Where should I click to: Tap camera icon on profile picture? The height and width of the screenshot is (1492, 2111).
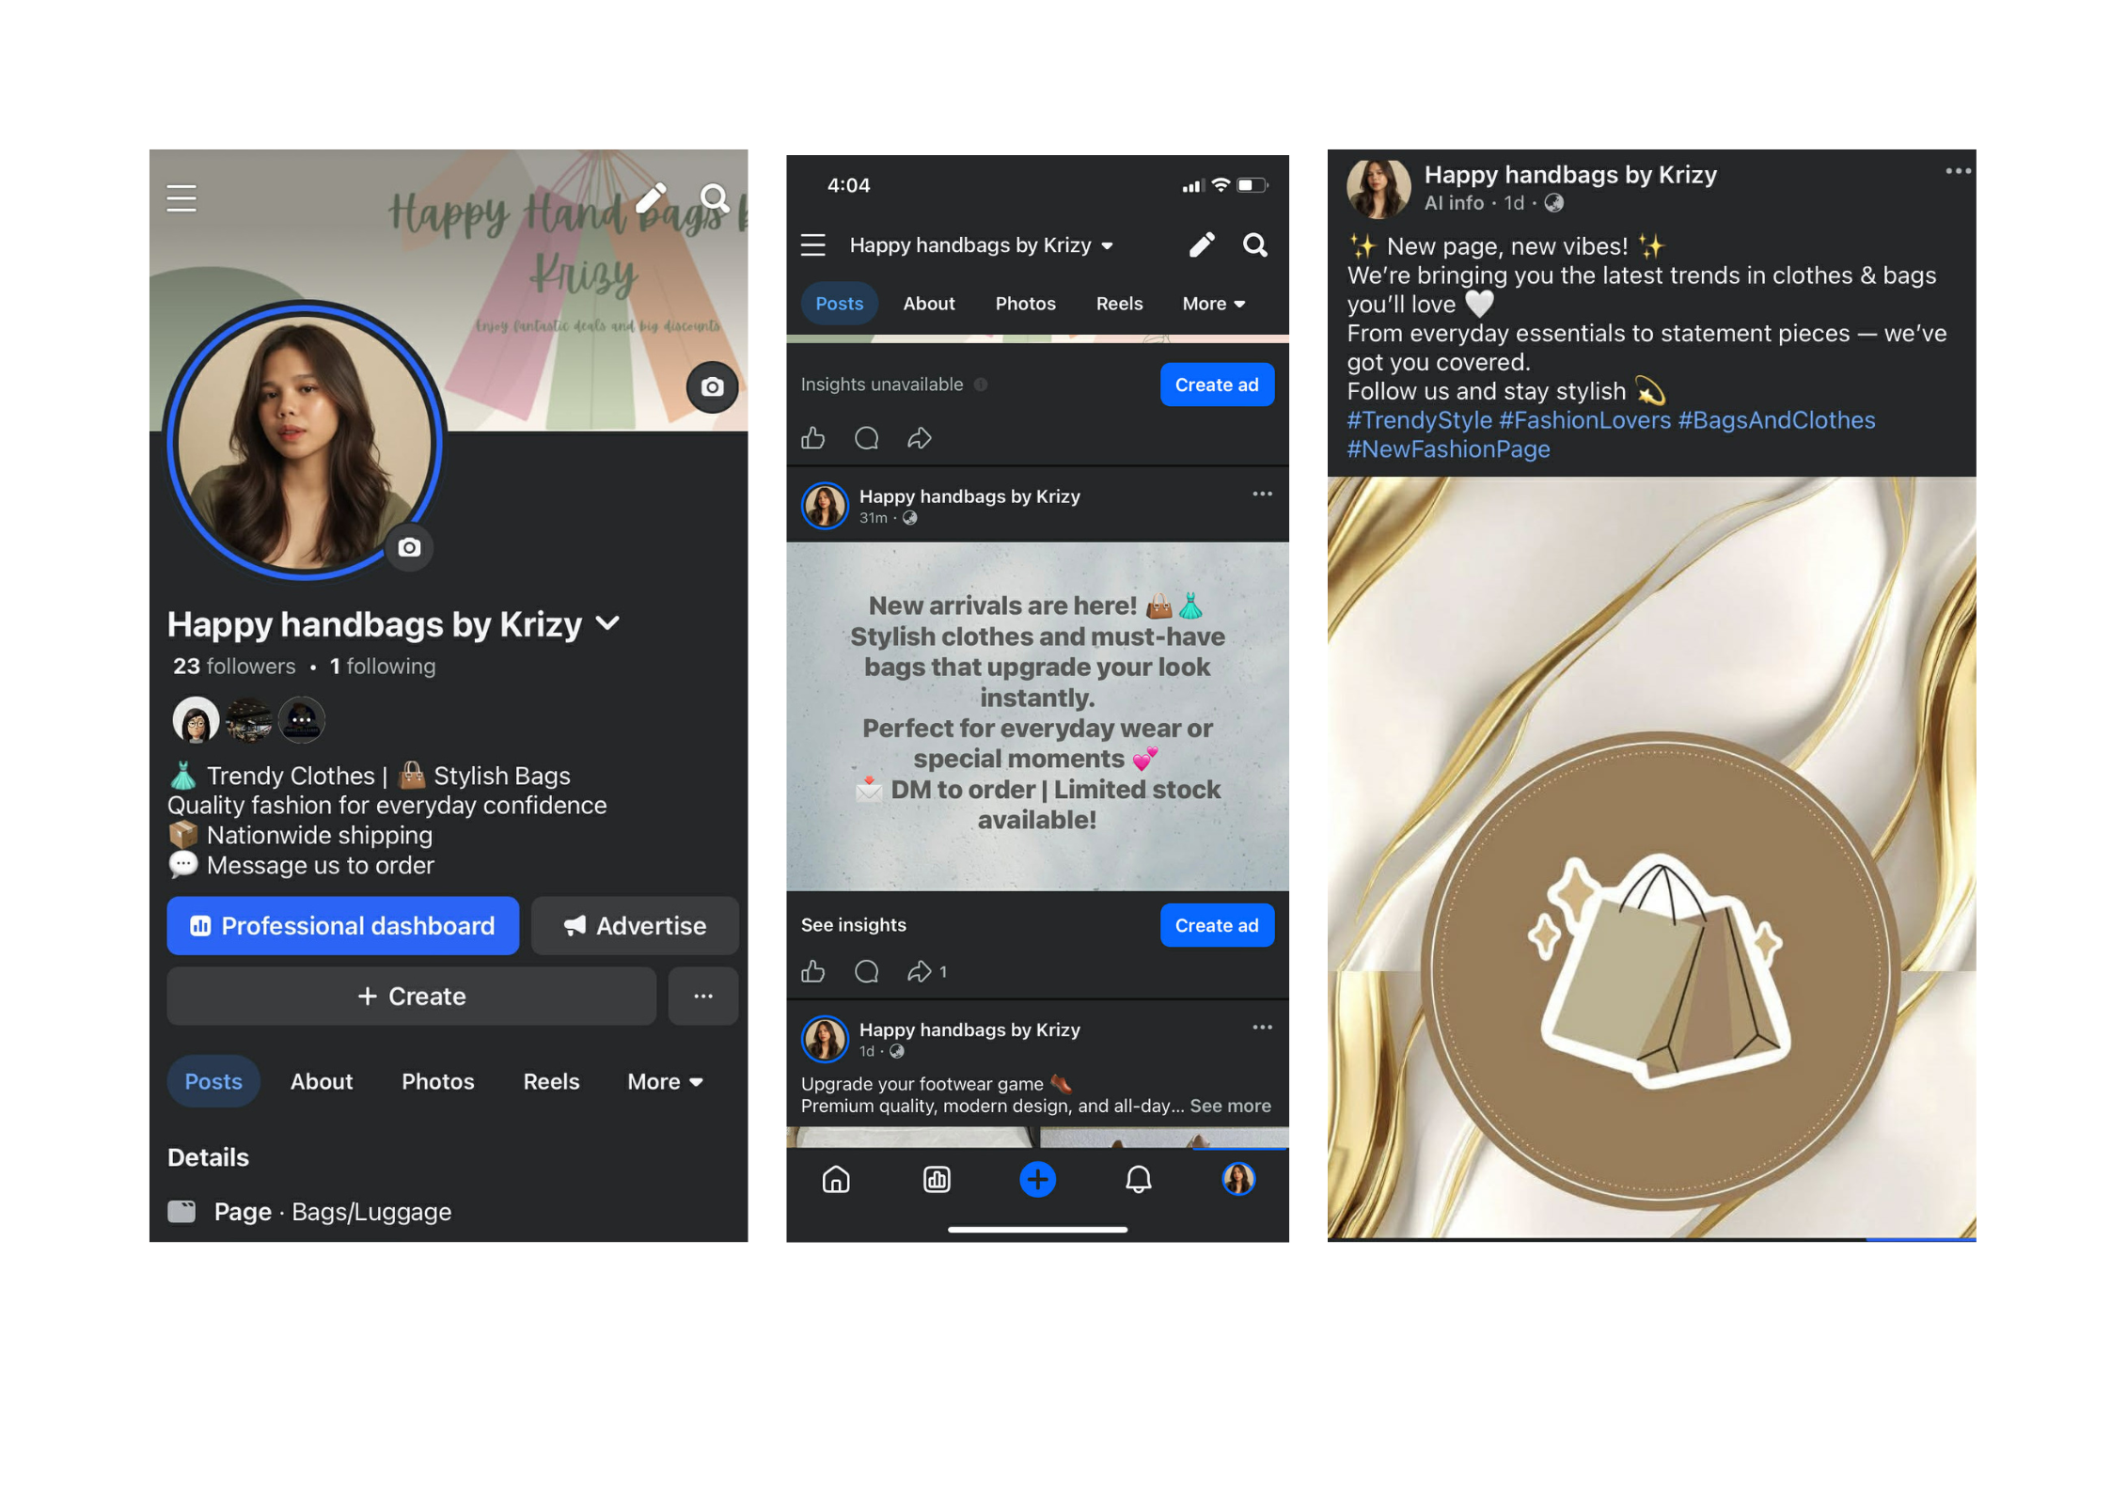click(409, 547)
